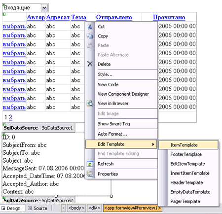Click the Cut scissors icon
Viewport: 222px width, 214px height.
pyautogui.click(x=90, y=27)
